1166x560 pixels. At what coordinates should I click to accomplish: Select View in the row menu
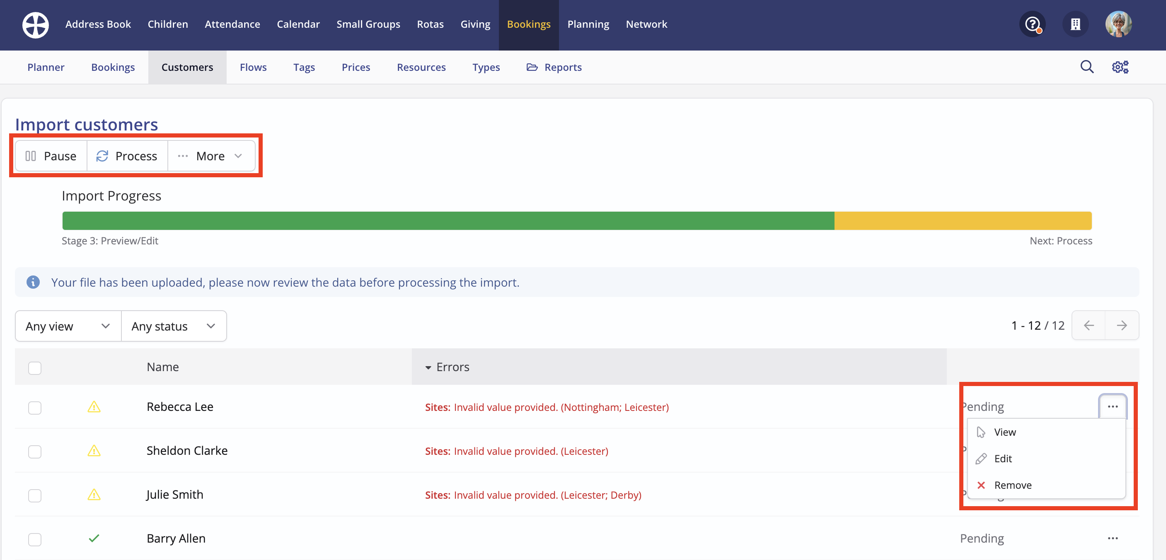[1046, 432]
